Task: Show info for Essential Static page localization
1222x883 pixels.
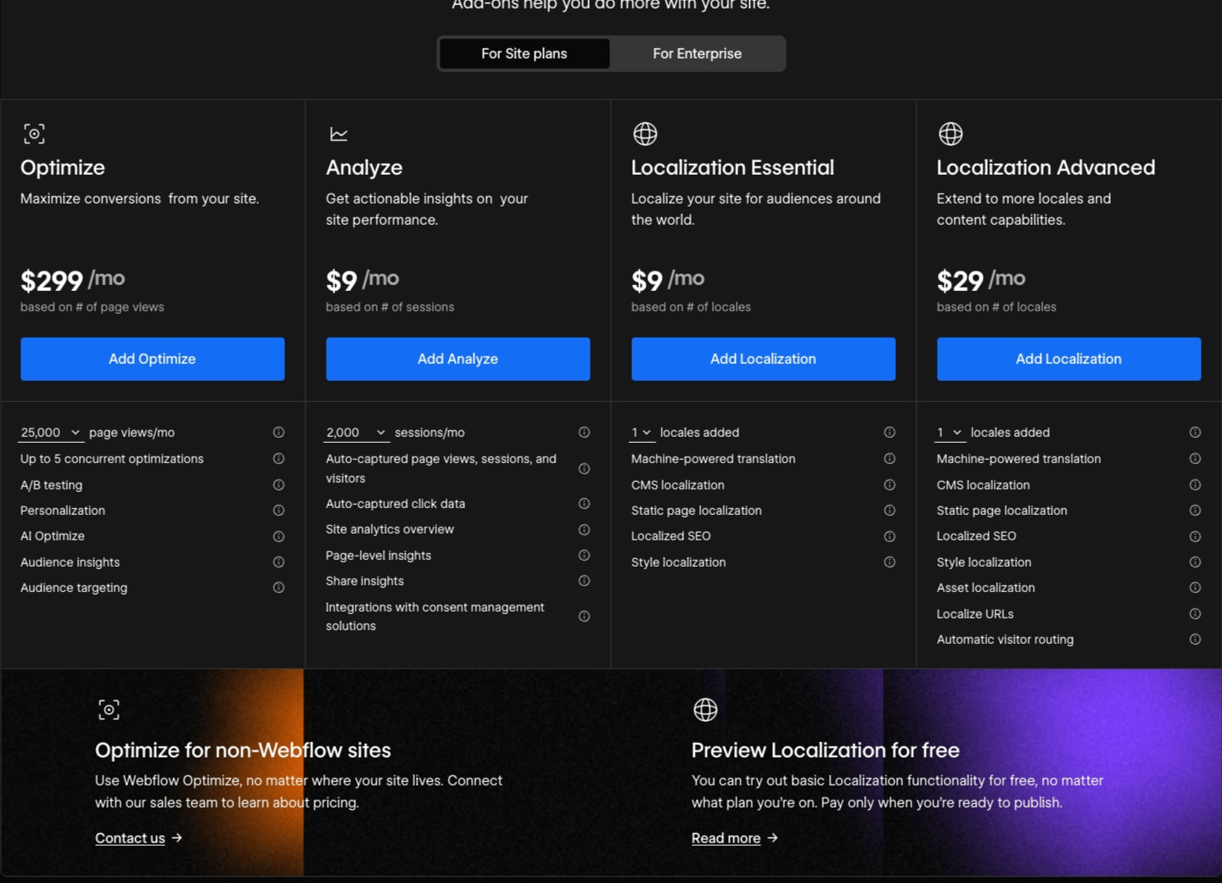Action: tap(889, 511)
